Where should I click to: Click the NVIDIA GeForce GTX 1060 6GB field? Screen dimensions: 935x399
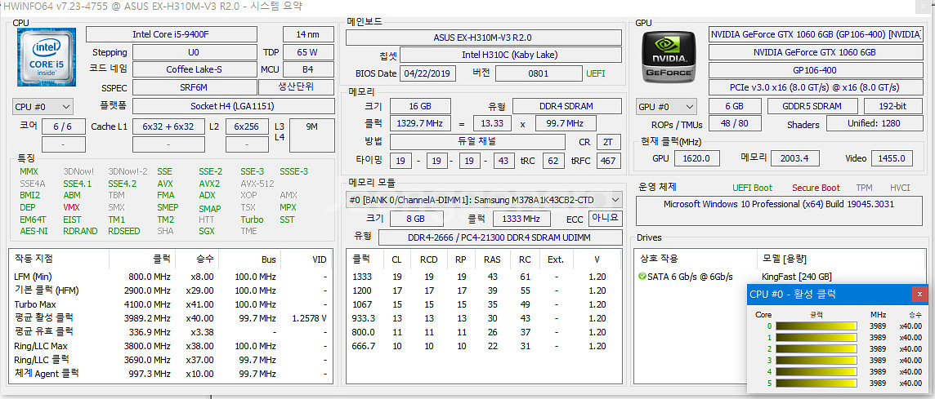[814, 51]
